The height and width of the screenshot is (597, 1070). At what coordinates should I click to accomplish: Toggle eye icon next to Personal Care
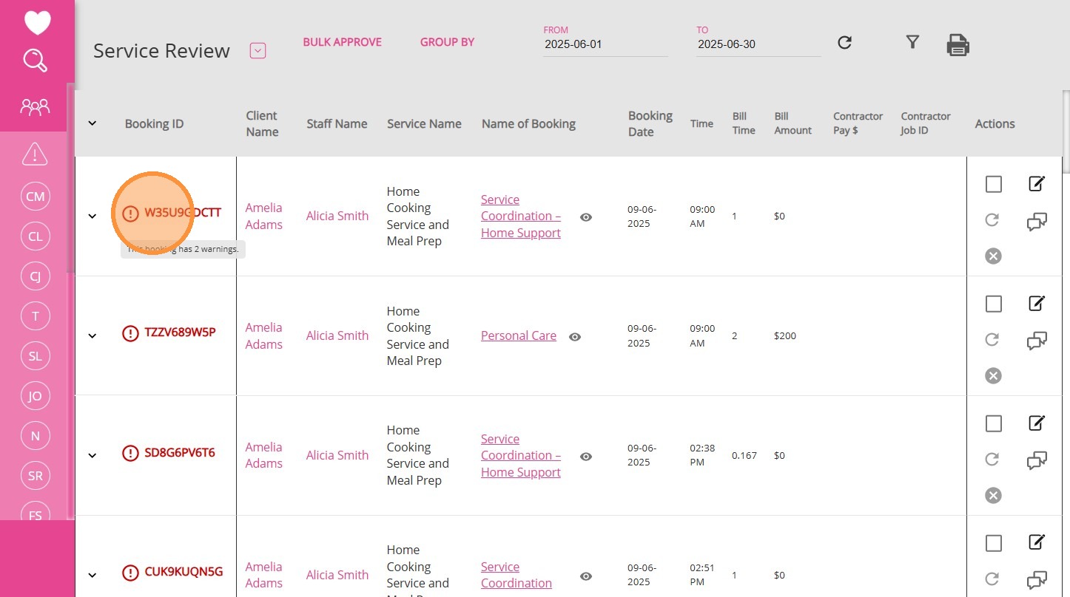[x=575, y=337]
